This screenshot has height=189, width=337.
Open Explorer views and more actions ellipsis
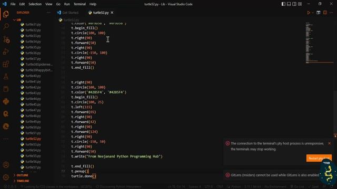[48, 13]
